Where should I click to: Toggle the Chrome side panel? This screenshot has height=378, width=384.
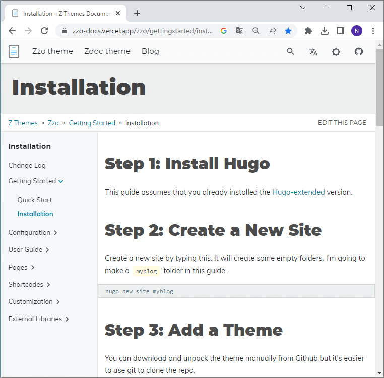(341, 31)
